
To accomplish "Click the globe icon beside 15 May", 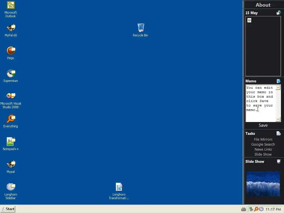I will pyautogui.click(x=278, y=13).
